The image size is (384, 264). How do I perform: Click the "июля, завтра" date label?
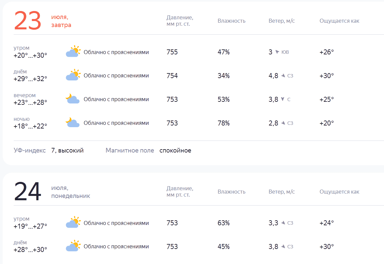[61, 21]
